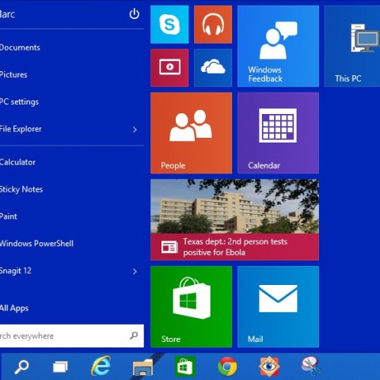The image size is (380, 380).
Task: Open the Music headphones tile
Action: tap(213, 25)
